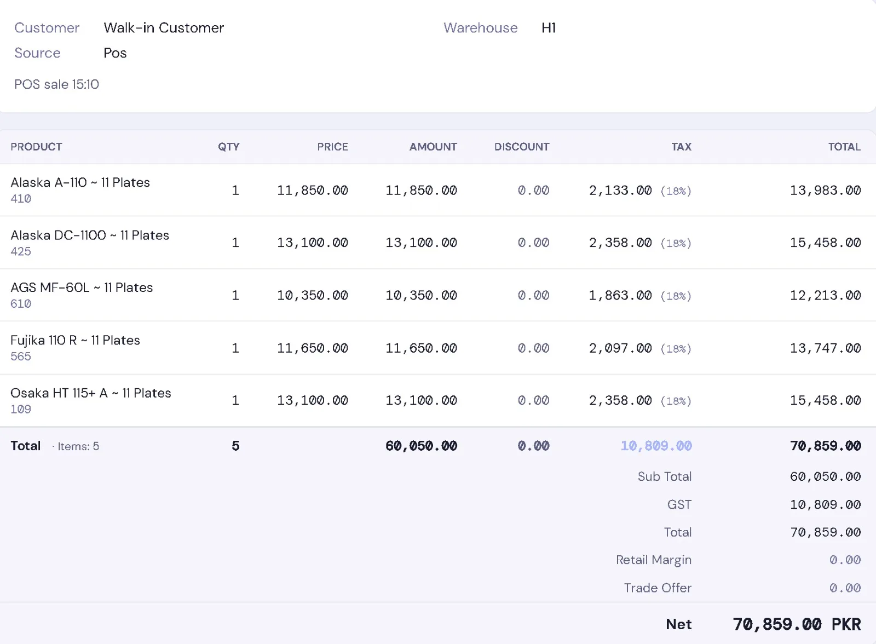Viewport: 876px width, 644px height.
Task: Click the total tax link 10,809.00 in Total row
Action: tap(656, 446)
